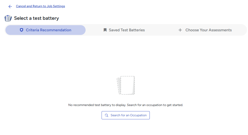
Task: Click Search for an Occupation button text
Action: pos(129,115)
